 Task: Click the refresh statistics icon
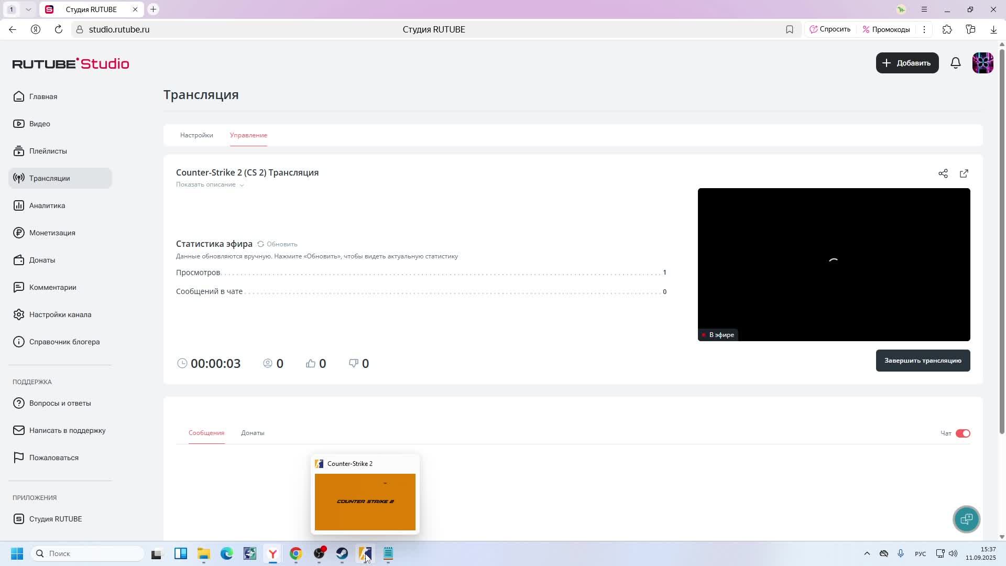tap(260, 244)
